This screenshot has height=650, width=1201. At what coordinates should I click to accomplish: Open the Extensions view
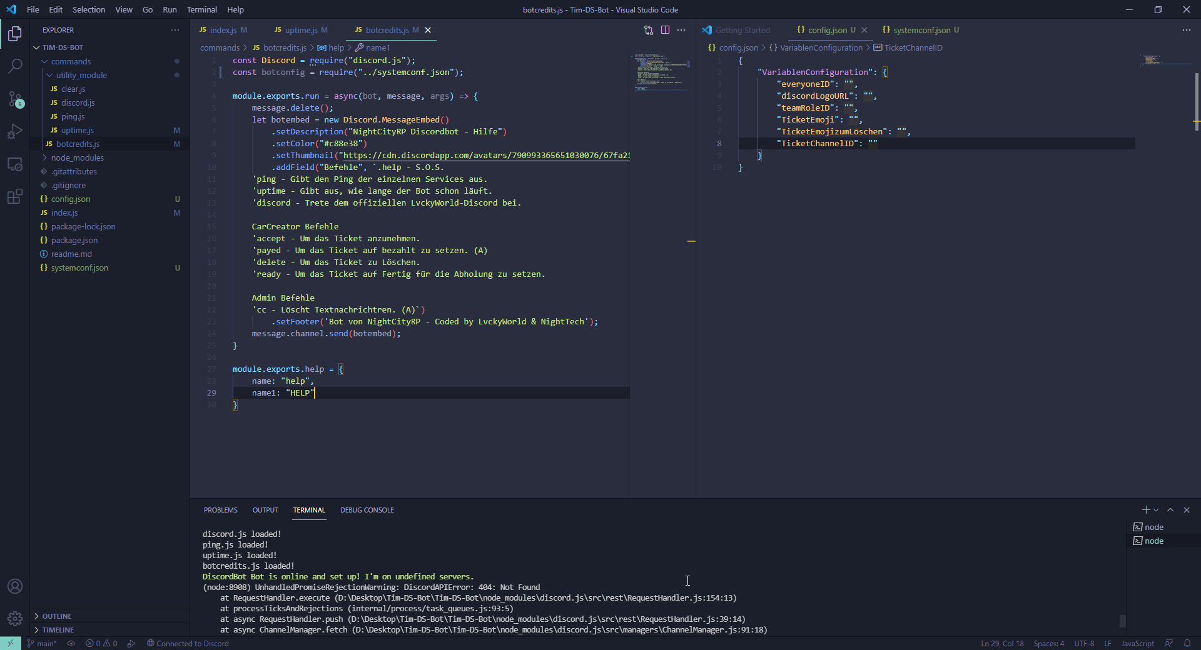(15, 197)
